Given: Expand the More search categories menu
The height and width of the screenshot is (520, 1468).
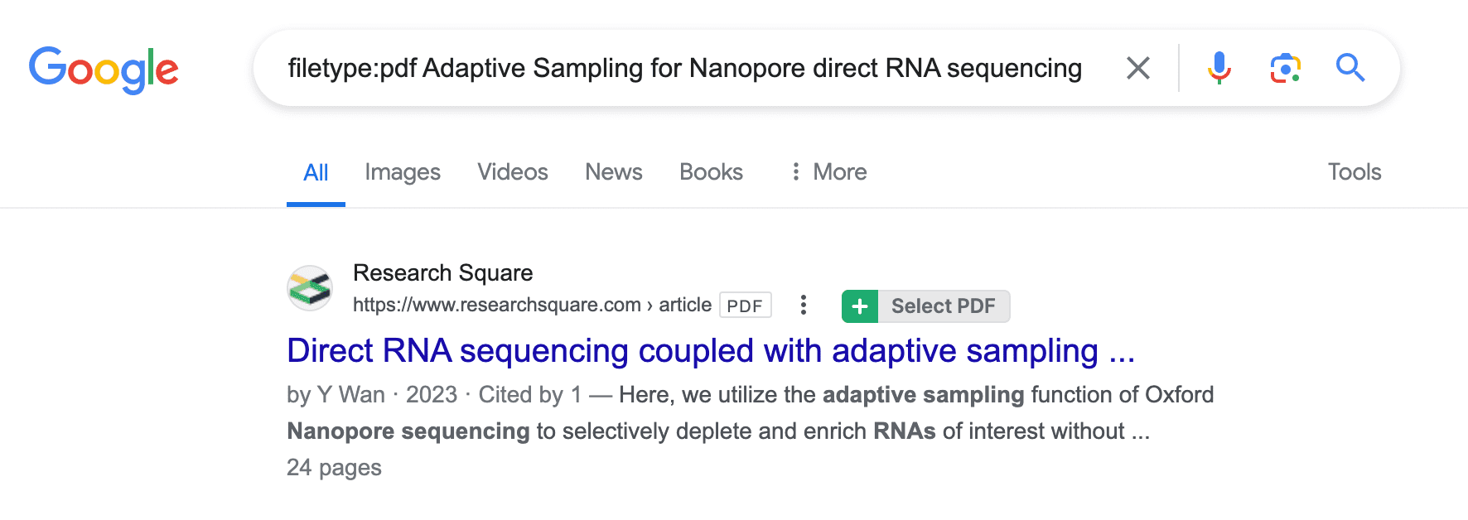Looking at the screenshot, I should pos(828,172).
